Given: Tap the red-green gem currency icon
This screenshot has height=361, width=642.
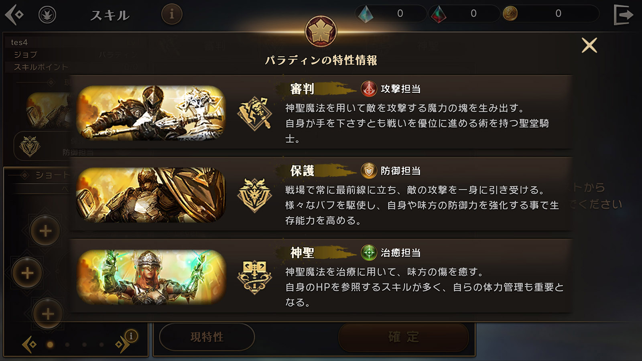Looking at the screenshot, I should [x=438, y=14].
